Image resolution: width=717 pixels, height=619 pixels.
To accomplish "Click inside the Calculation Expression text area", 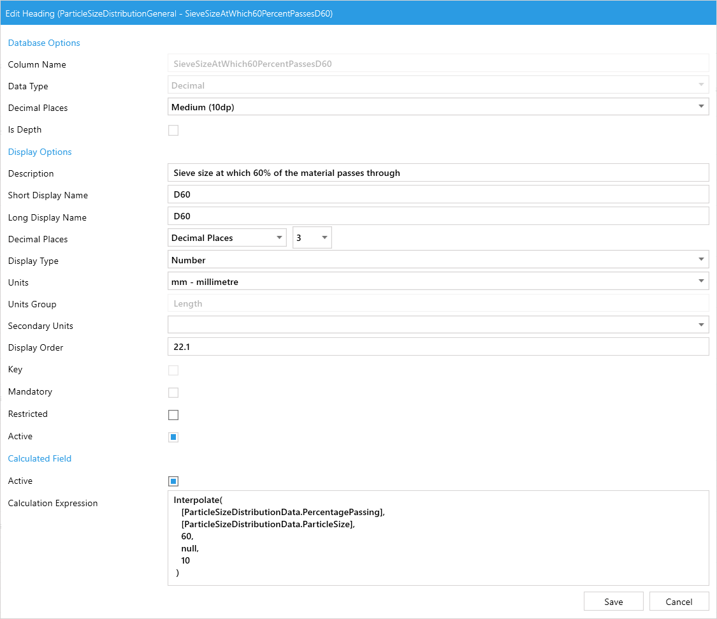I will coord(438,537).
